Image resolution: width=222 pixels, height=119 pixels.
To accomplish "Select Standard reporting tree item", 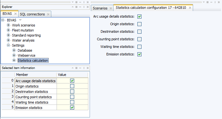I will coord(26,35).
